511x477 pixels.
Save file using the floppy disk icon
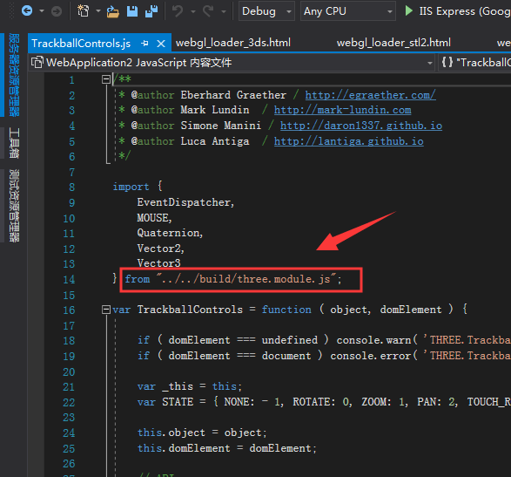[132, 11]
